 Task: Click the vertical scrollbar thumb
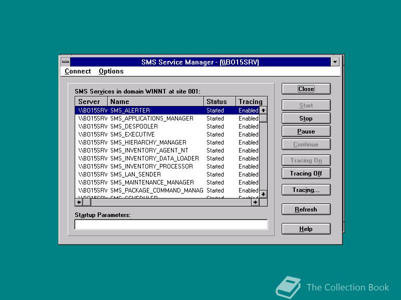click(x=263, y=118)
